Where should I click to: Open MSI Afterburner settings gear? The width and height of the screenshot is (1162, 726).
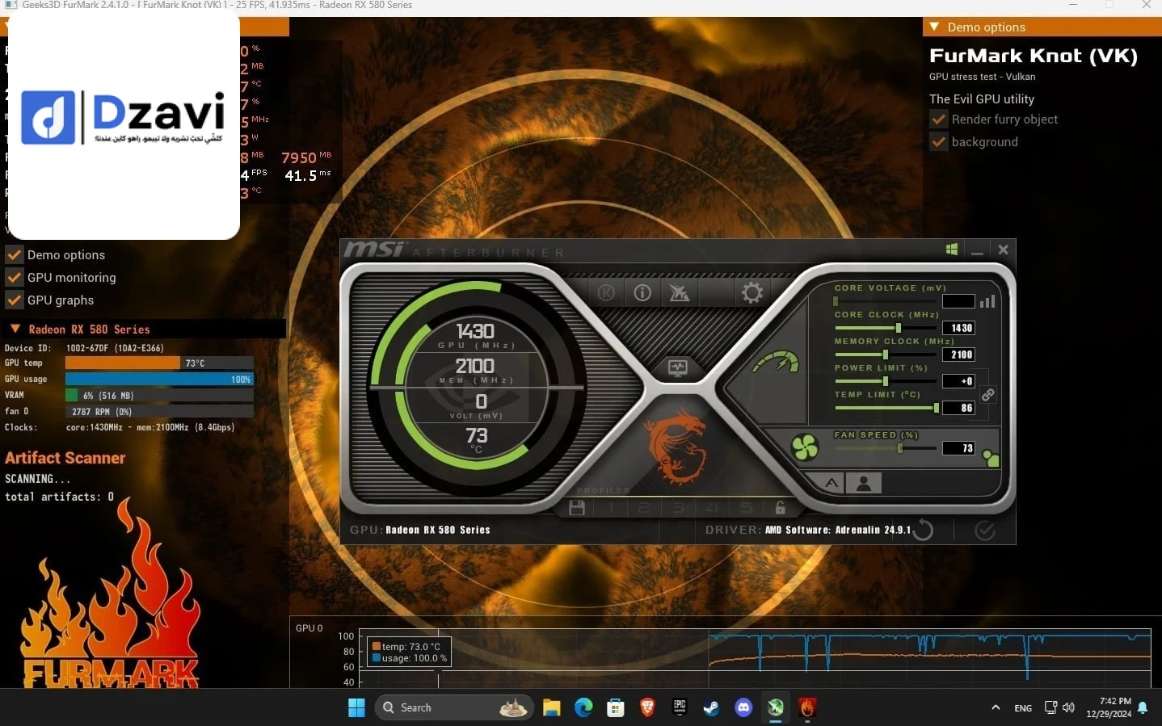752,292
